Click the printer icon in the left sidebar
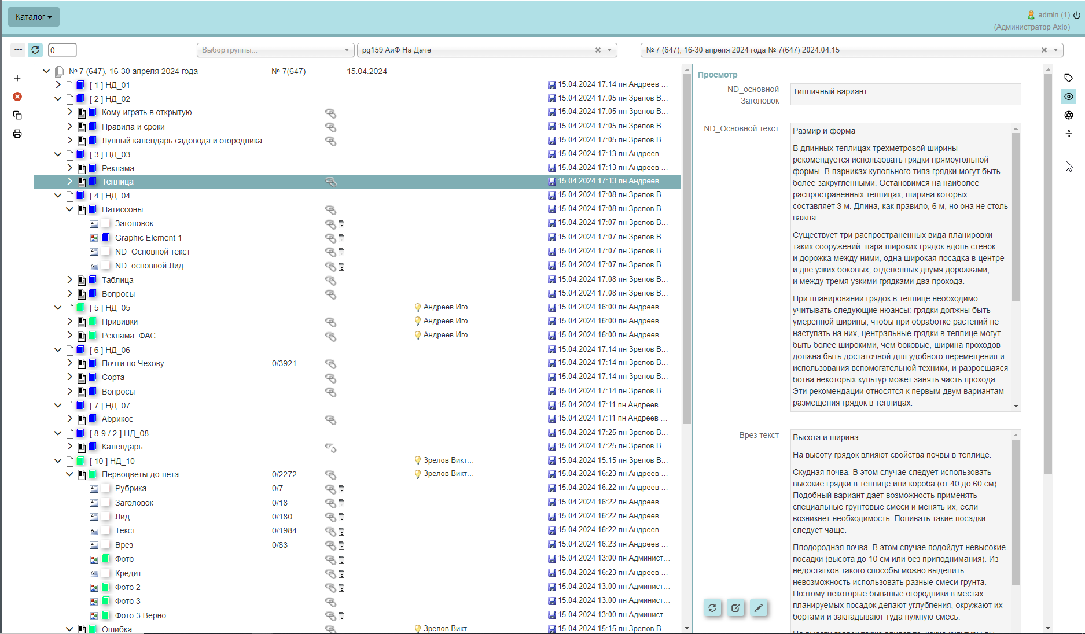The width and height of the screenshot is (1085, 634). 17,134
